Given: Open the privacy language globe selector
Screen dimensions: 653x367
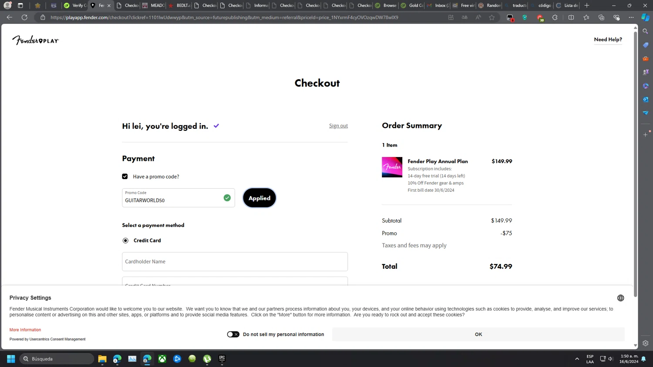Looking at the screenshot, I should tap(620, 298).
